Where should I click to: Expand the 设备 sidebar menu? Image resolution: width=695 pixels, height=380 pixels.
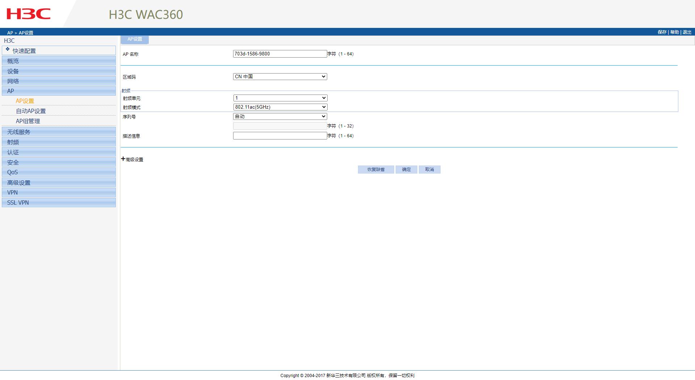(59, 71)
